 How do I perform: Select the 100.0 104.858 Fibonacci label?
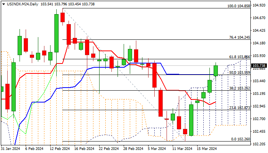pos(239,6)
